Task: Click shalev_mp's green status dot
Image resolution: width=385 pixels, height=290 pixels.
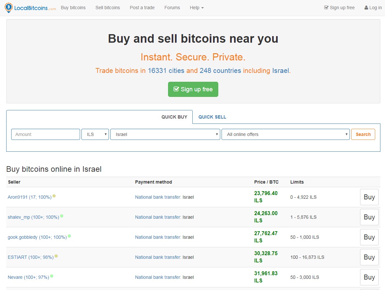Action: (62, 216)
